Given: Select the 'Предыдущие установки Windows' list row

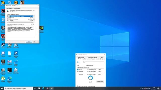Looking at the screenshot, I should click(20, 16).
